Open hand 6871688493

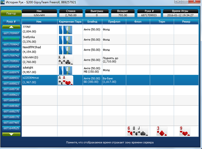point(11,100)
